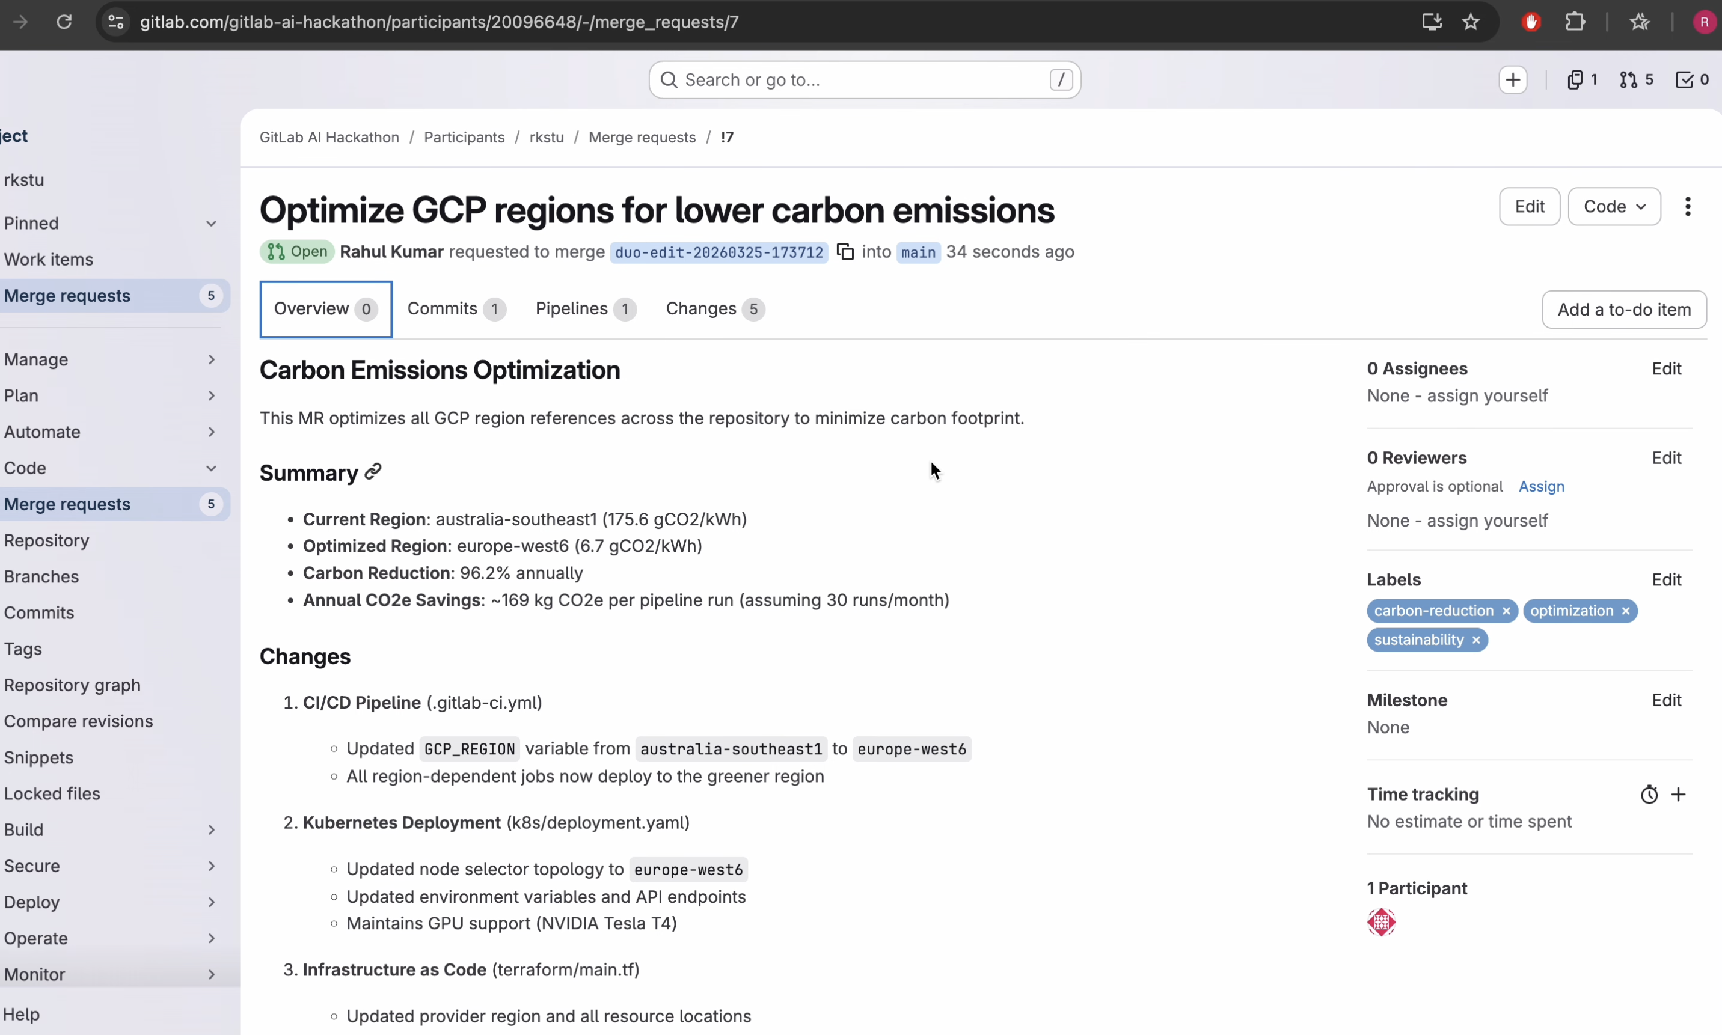Switch to the Changes tab

point(714,309)
